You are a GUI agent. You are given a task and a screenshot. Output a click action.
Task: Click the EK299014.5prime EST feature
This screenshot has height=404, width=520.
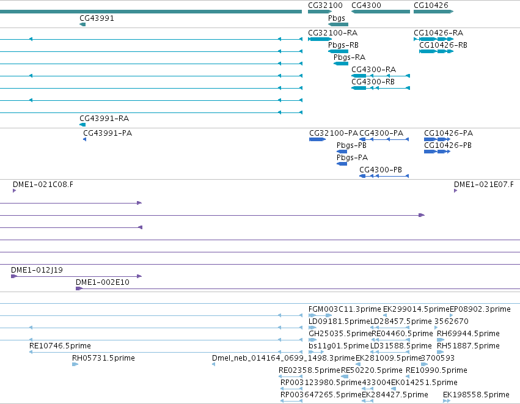click(385, 315)
